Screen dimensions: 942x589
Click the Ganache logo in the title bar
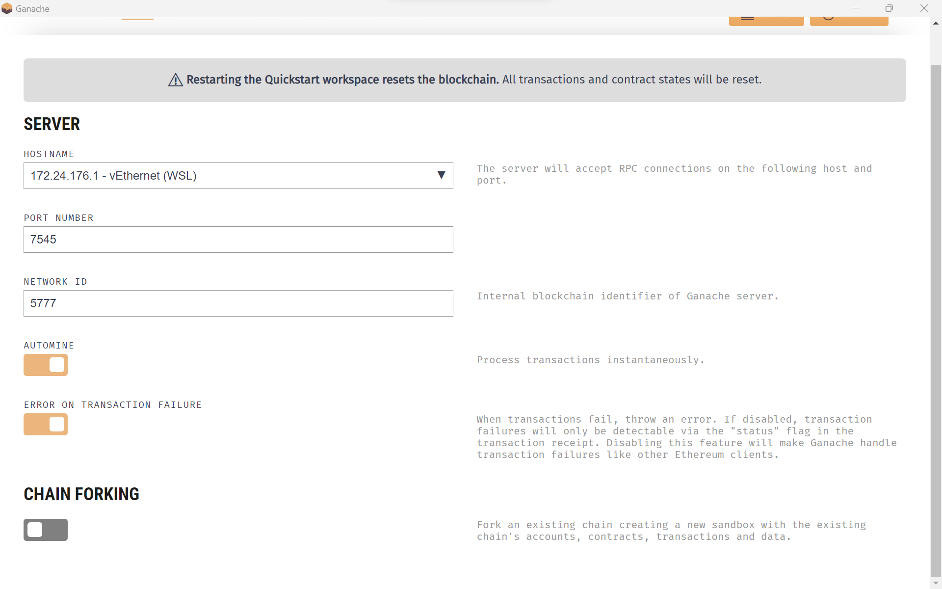[7, 8]
